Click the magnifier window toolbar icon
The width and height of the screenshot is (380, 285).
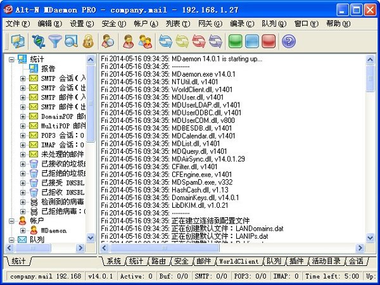pos(71,41)
